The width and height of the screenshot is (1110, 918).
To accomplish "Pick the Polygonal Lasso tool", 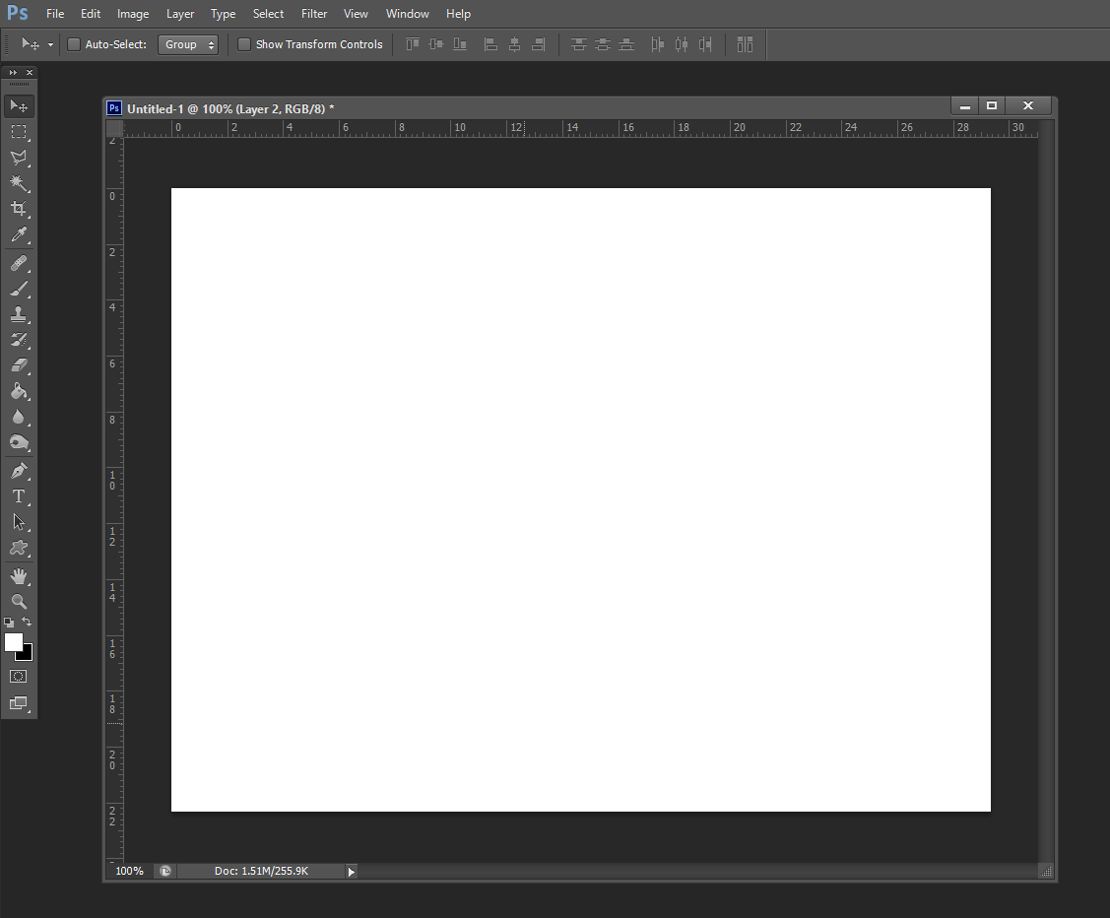I will point(19,158).
